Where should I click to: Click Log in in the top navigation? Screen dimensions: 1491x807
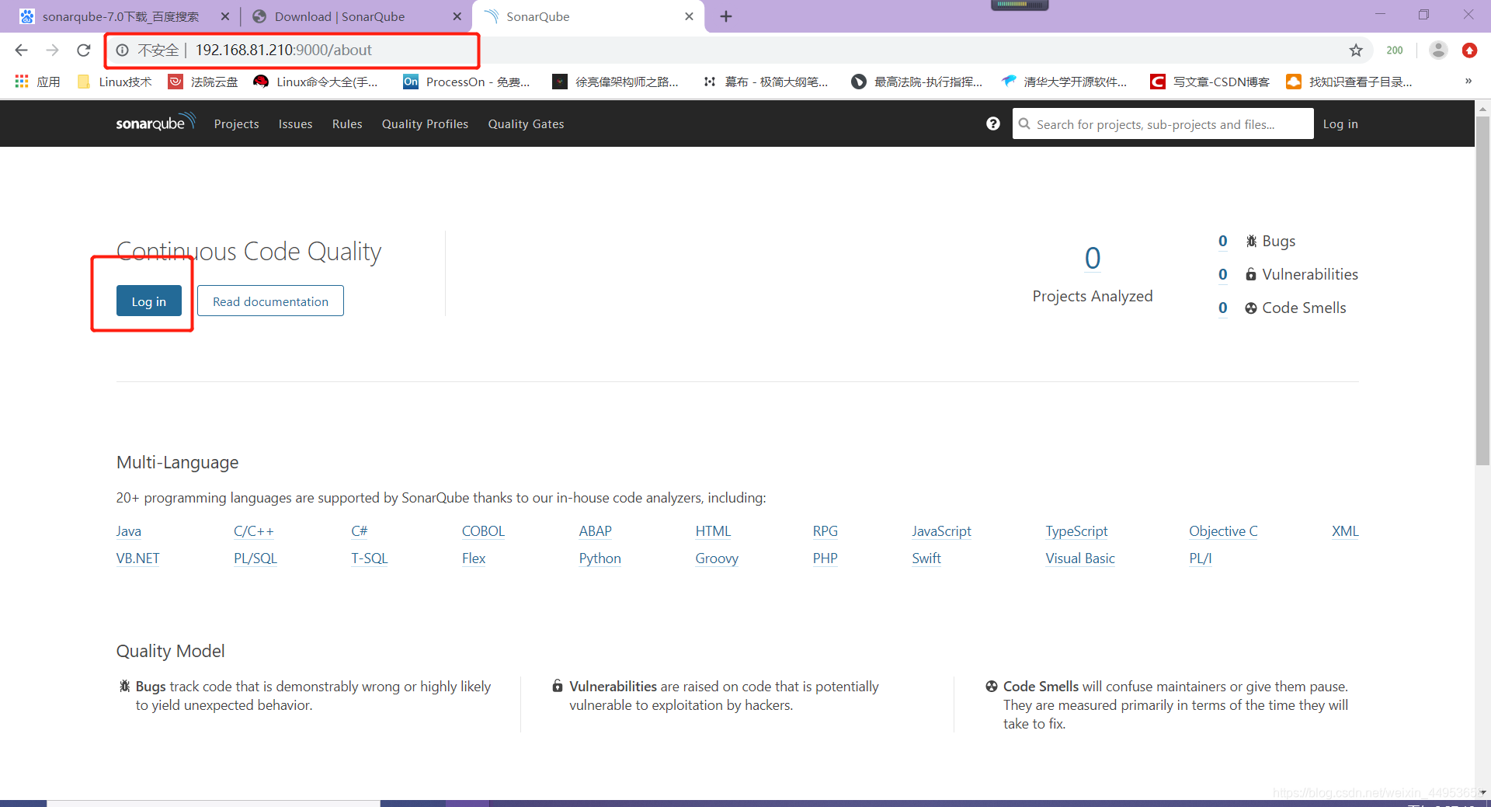[1340, 124]
